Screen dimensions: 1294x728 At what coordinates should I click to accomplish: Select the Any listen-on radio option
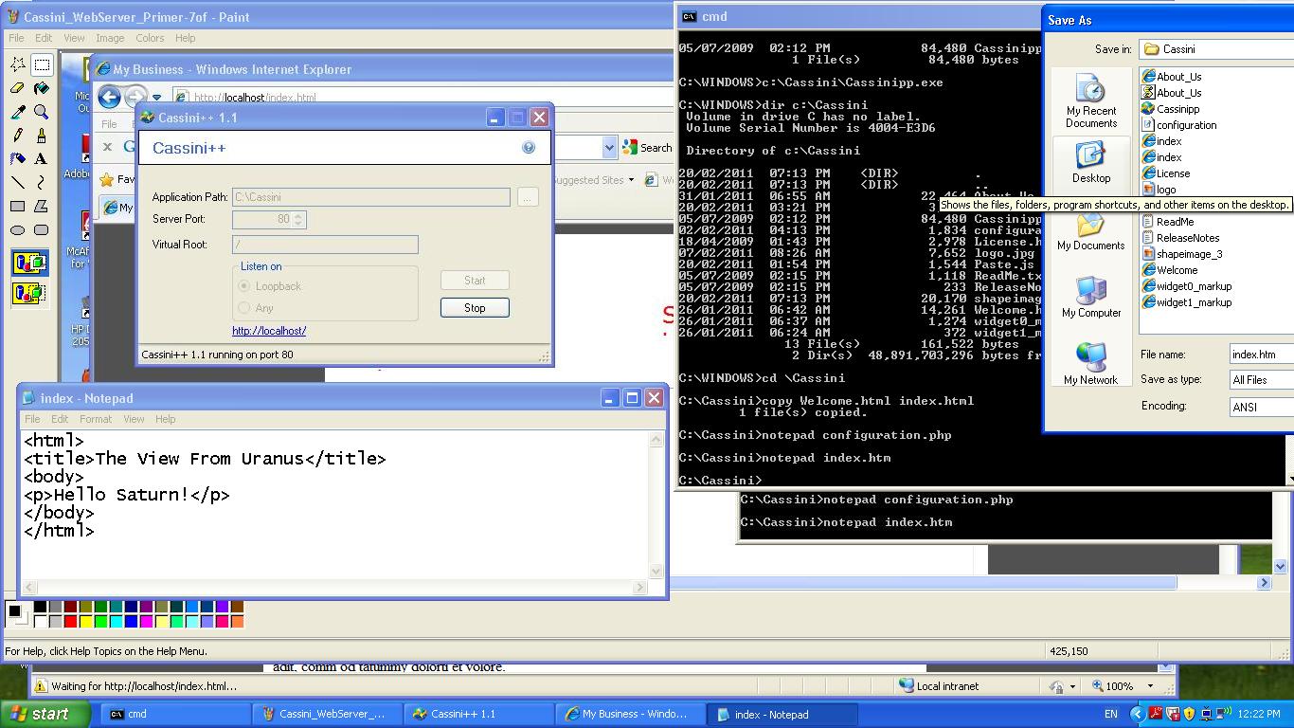[244, 308]
